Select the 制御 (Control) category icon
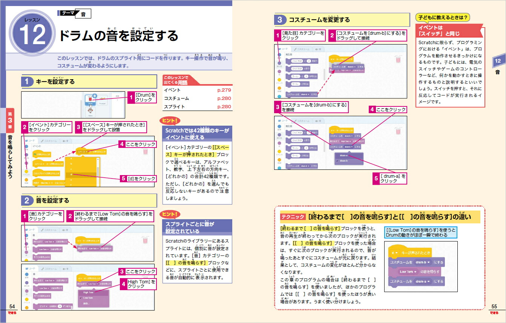Image resolution: width=506 pixels, height=323 pixels. tap(279, 88)
